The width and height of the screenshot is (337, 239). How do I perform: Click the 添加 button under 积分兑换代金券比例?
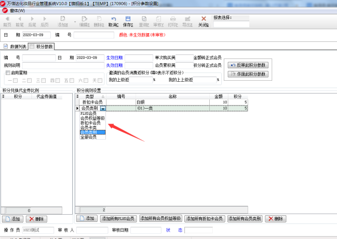tap(13, 219)
